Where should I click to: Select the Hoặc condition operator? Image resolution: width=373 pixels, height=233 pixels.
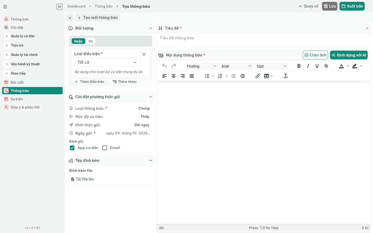(x=78, y=41)
